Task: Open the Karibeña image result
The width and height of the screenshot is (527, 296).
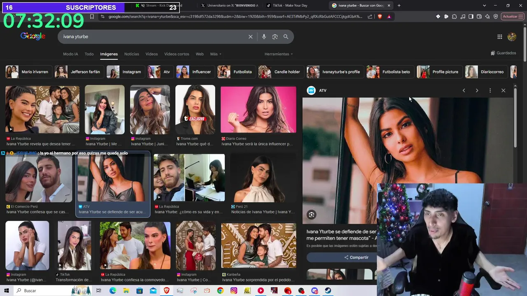Action: tap(259, 245)
